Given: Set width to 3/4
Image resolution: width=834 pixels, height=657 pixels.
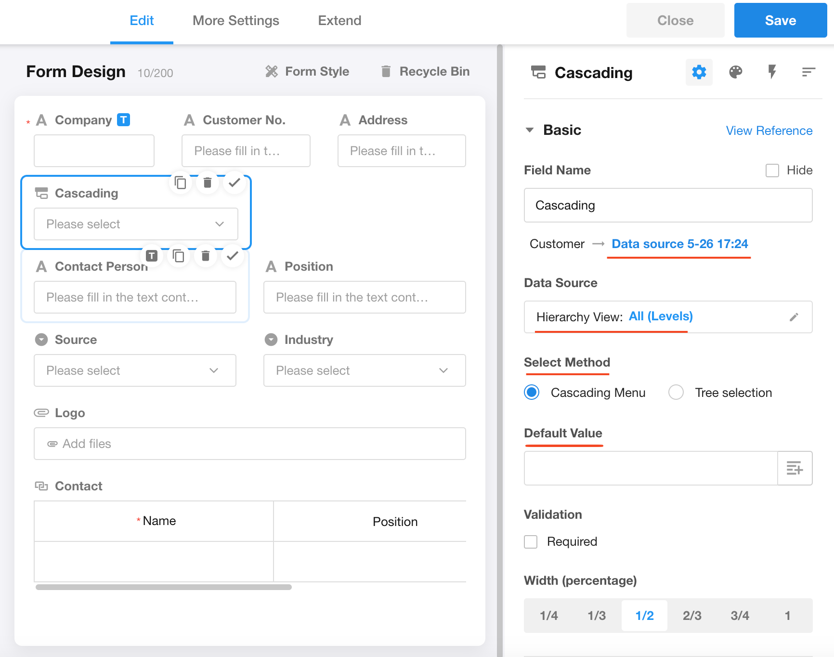Looking at the screenshot, I should [740, 616].
